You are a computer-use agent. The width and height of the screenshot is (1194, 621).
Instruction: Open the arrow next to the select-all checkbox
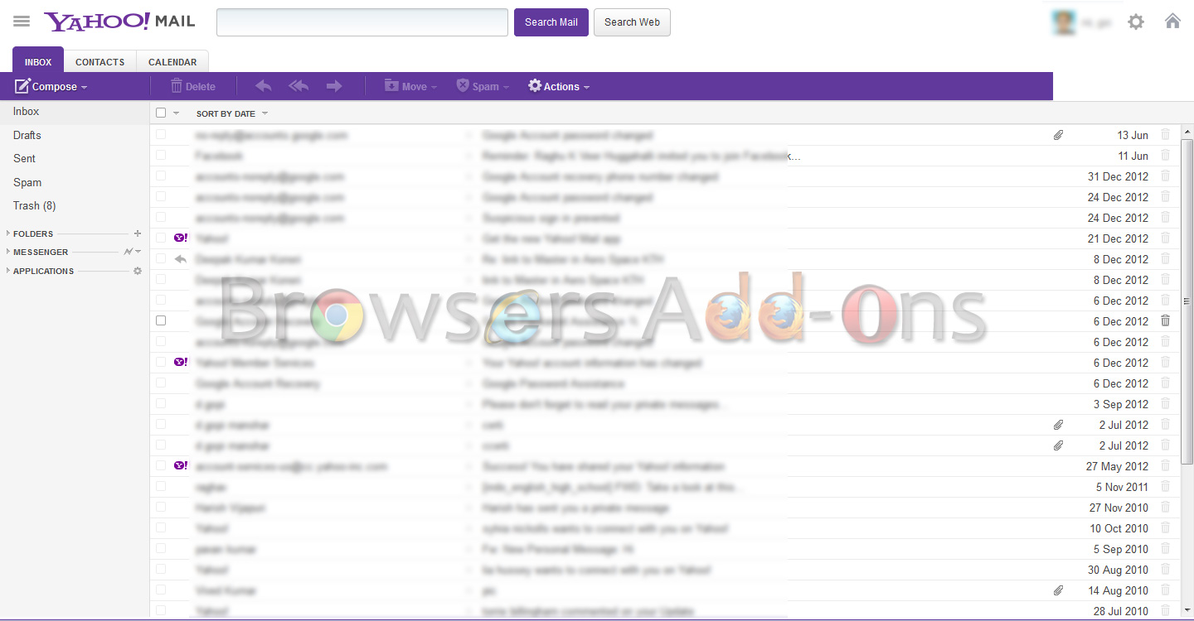pos(176,113)
